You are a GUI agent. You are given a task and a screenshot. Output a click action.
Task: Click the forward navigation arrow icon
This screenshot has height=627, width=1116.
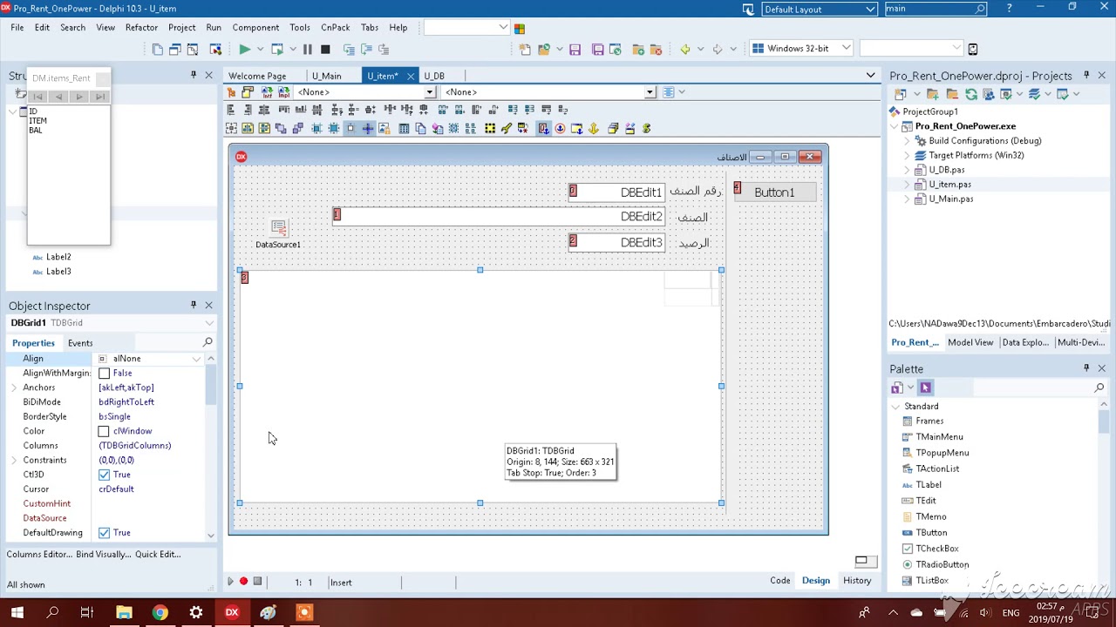click(718, 50)
